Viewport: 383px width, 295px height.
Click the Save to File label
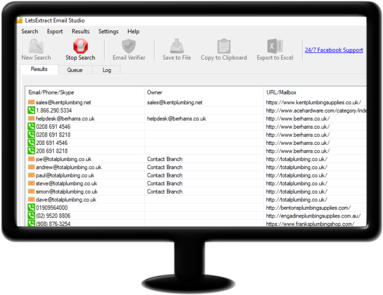[x=177, y=58]
